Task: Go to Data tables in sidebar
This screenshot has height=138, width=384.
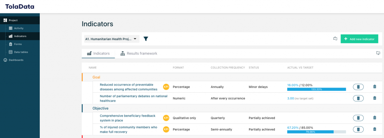Action: 21,52
